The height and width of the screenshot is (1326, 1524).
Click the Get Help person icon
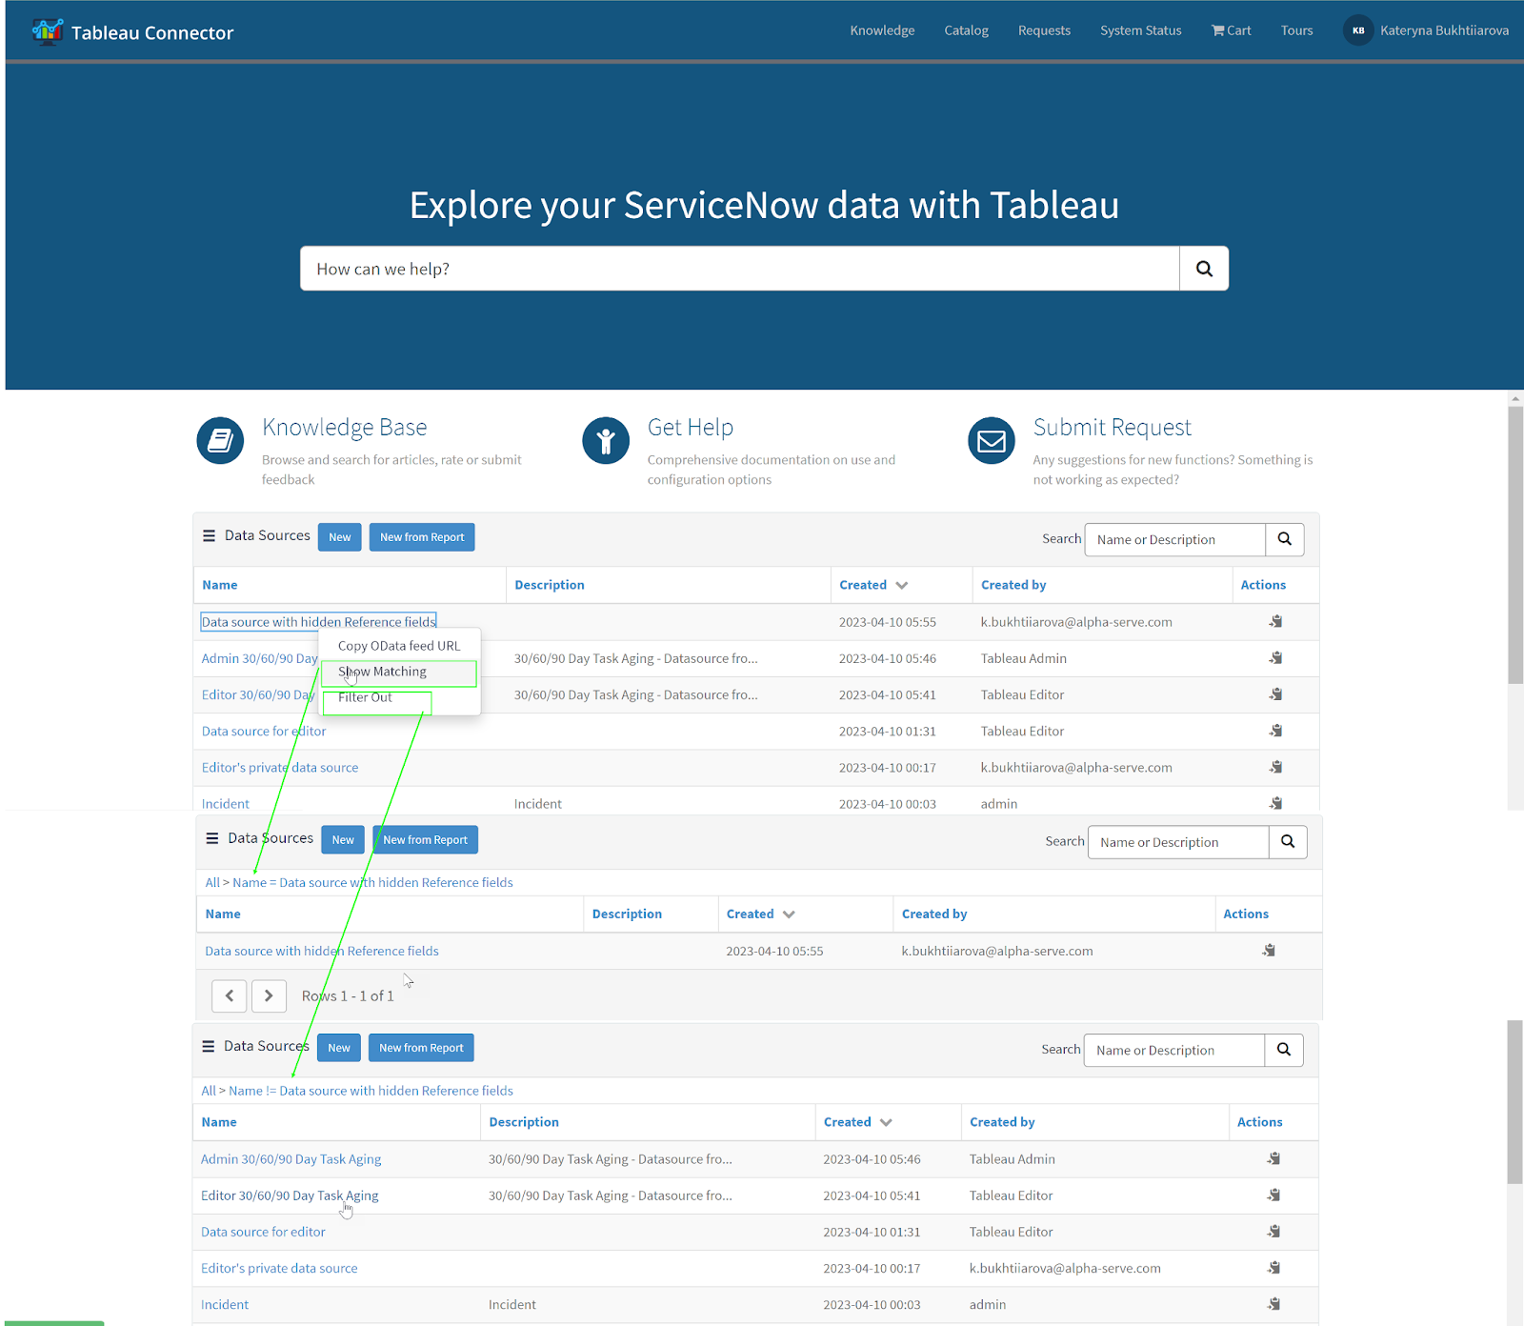tap(606, 441)
